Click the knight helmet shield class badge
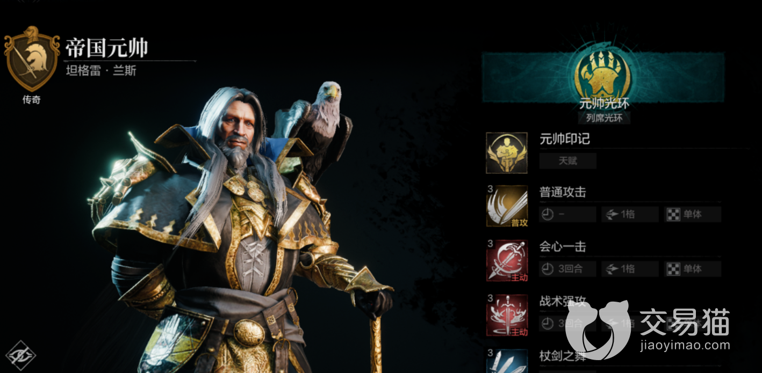Image resolution: width=762 pixels, height=373 pixels. click(x=32, y=59)
